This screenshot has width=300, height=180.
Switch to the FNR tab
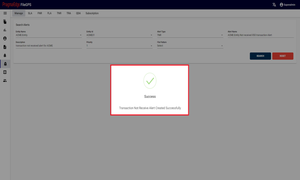40,13
